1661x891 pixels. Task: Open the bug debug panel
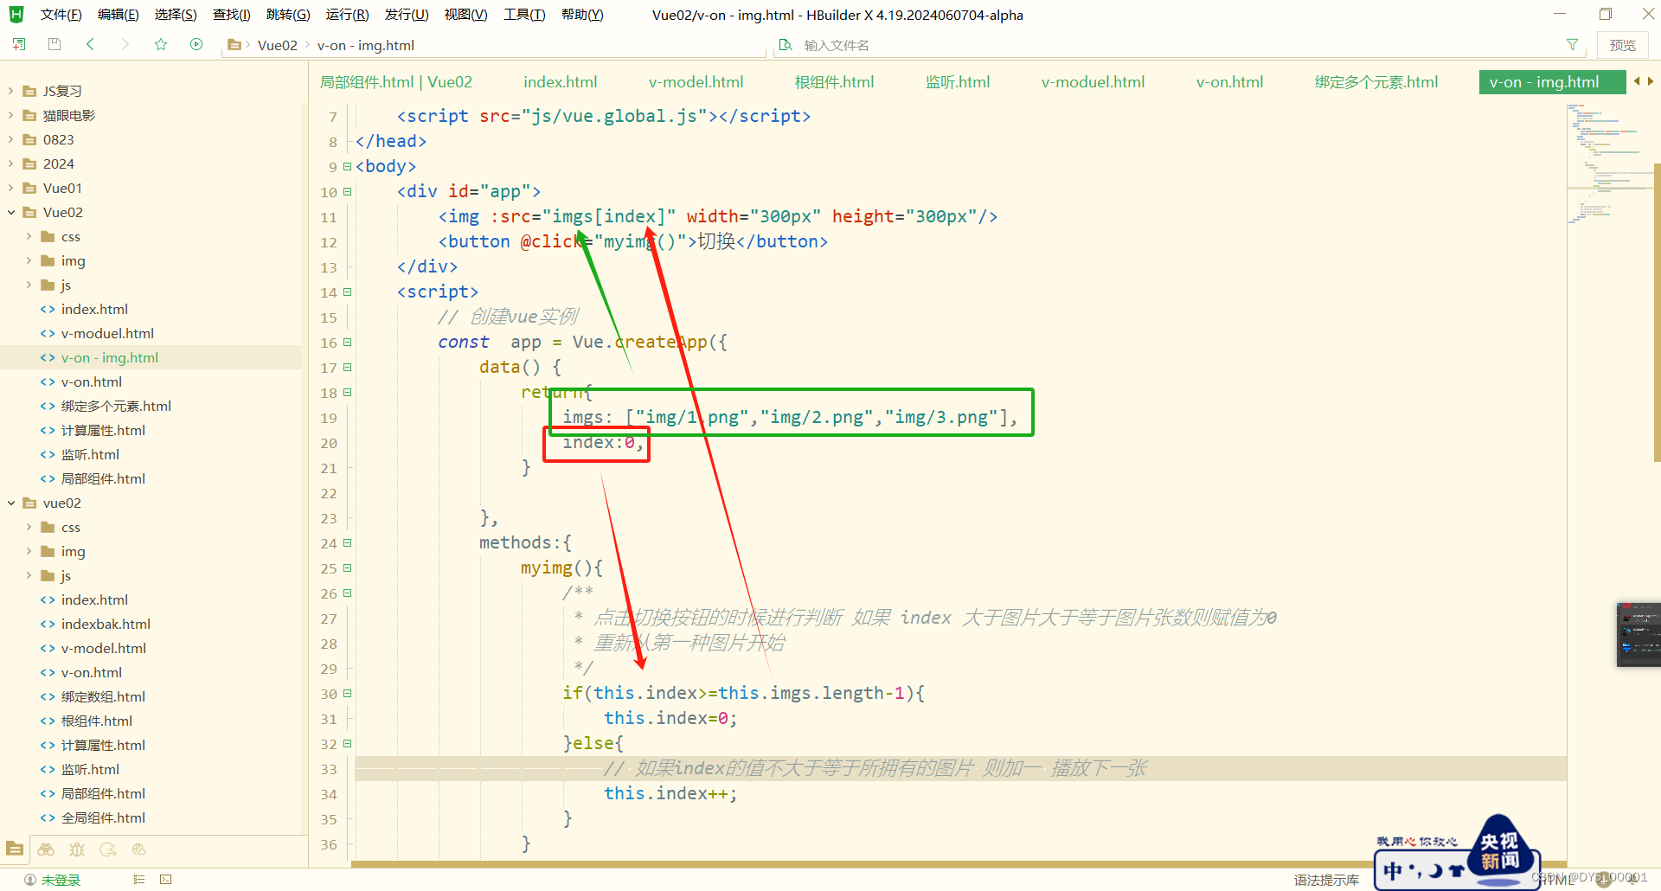pyautogui.click(x=77, y=849)
